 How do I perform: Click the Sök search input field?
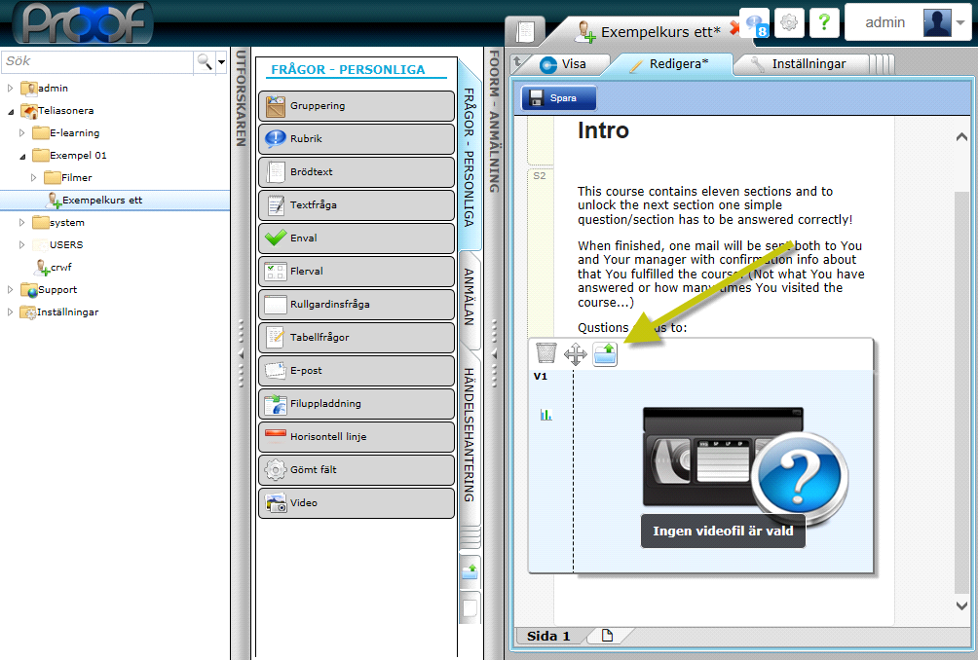coord(97,61)
